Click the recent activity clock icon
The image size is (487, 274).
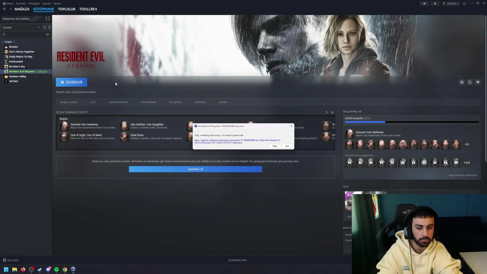45,27
